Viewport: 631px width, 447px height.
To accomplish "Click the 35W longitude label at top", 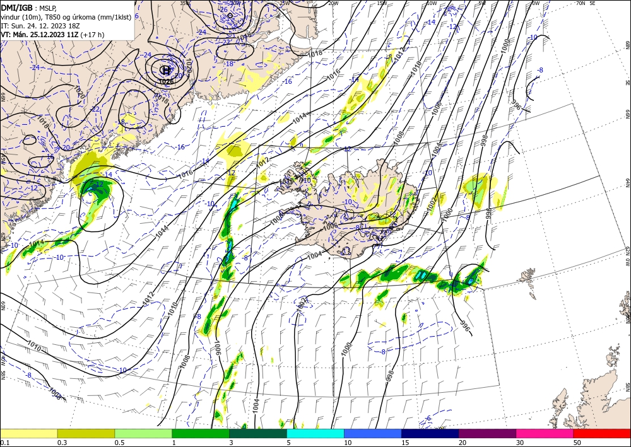I will click(x=185, y=3).
